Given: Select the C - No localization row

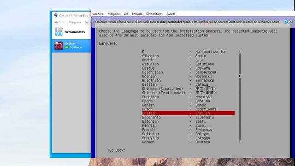Looking at the screenshot, I should click(189, 52).
